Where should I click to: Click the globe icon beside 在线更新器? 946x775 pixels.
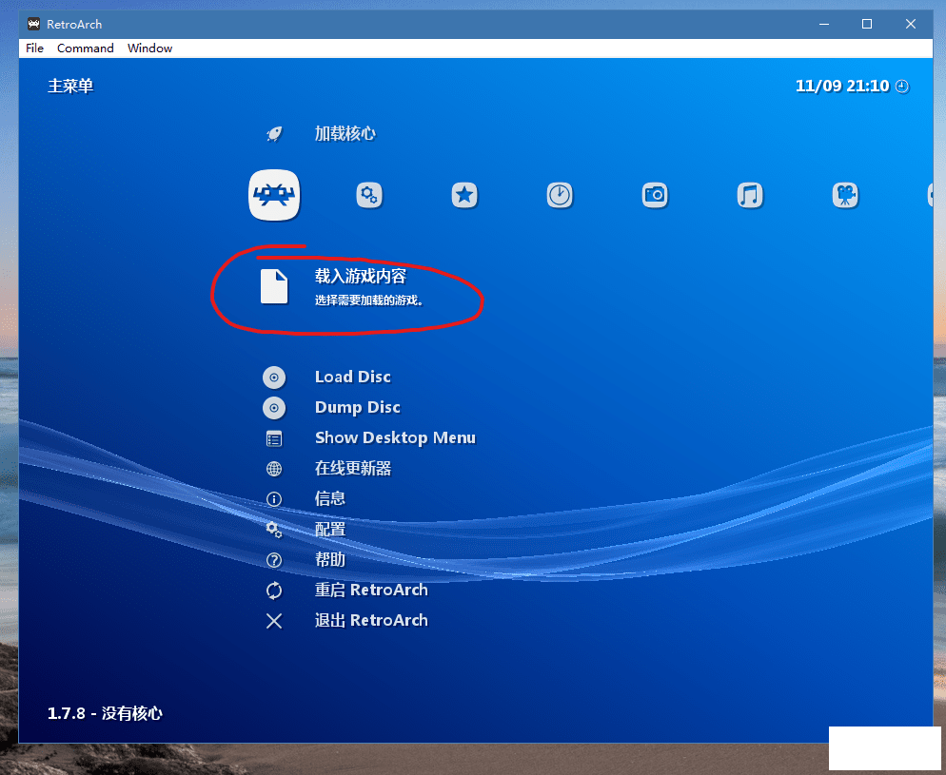click(274, 469)
